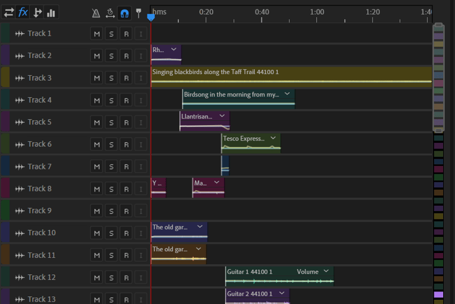Switch to the Effects (fx) view
455x304 pixels.
point(23,12)
